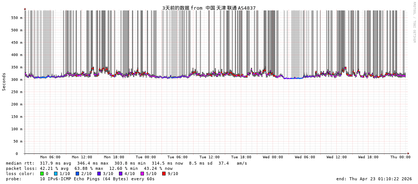Image resolution: width=418 pixels, height=184 pixels.
Task: Click the 200 m y-axis tick label
Action: (x=16, y=104)
